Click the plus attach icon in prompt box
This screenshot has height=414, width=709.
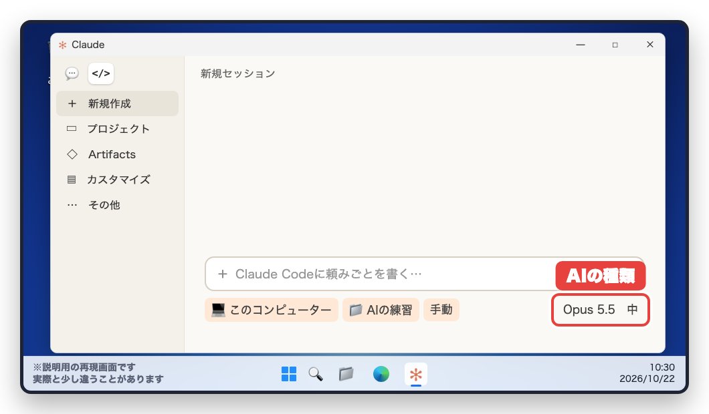tap(223, 274)
